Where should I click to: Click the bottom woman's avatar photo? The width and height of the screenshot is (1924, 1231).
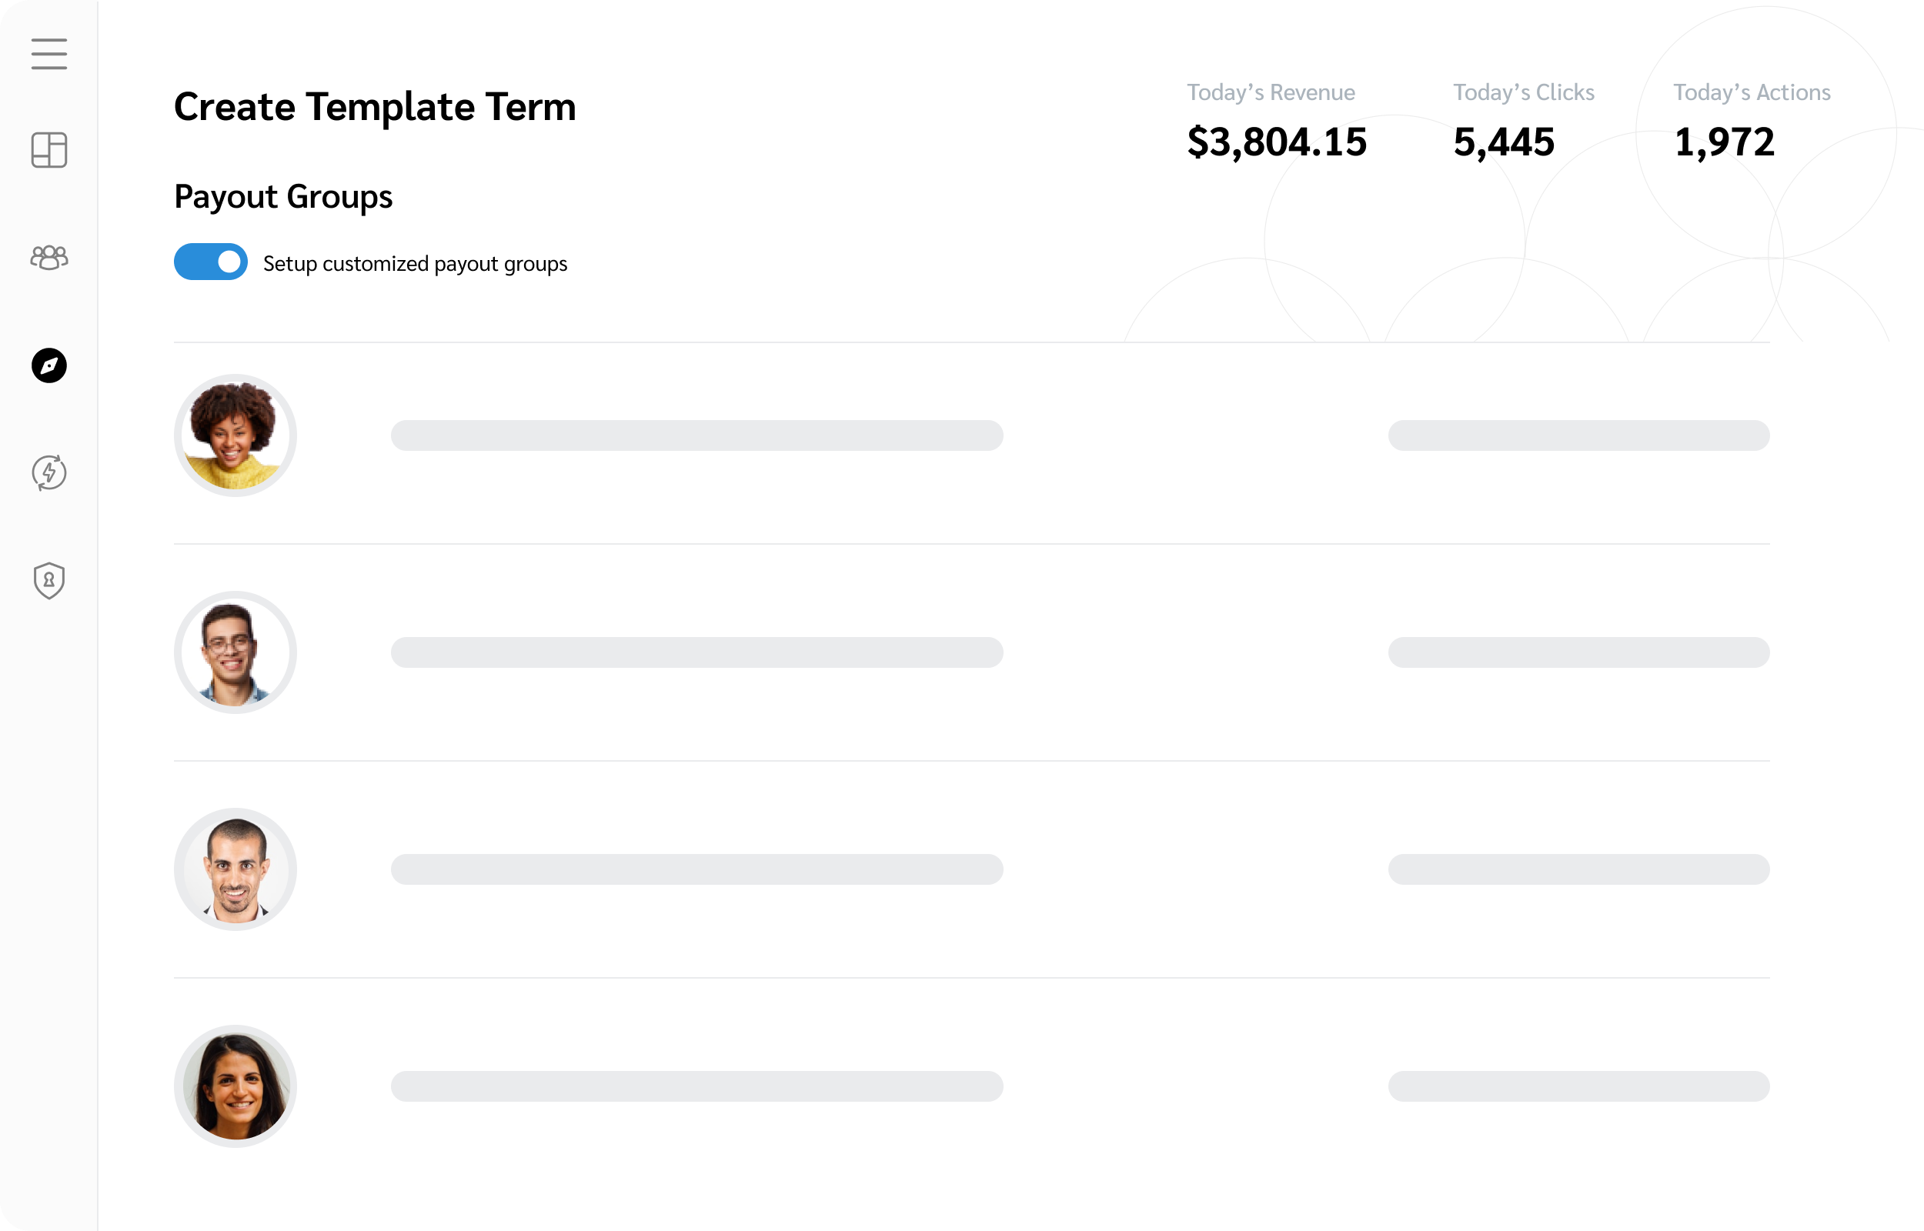(235, 1087)
